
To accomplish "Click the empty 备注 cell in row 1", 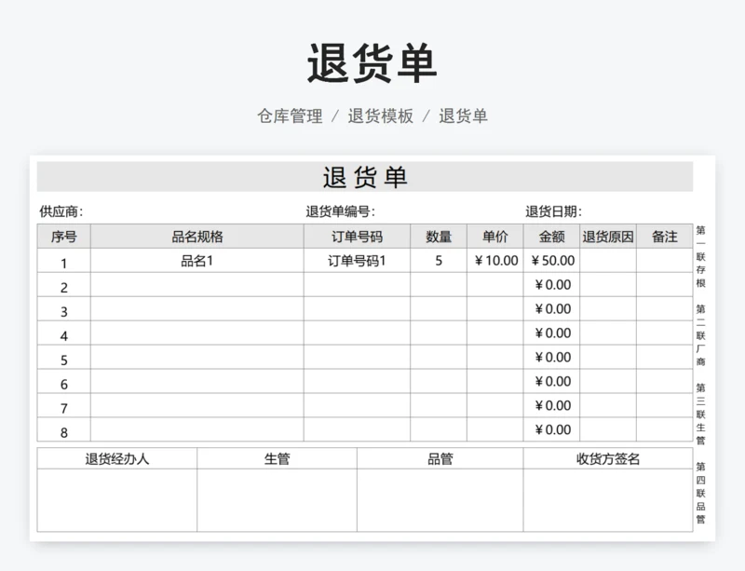I will click(665, 261).
